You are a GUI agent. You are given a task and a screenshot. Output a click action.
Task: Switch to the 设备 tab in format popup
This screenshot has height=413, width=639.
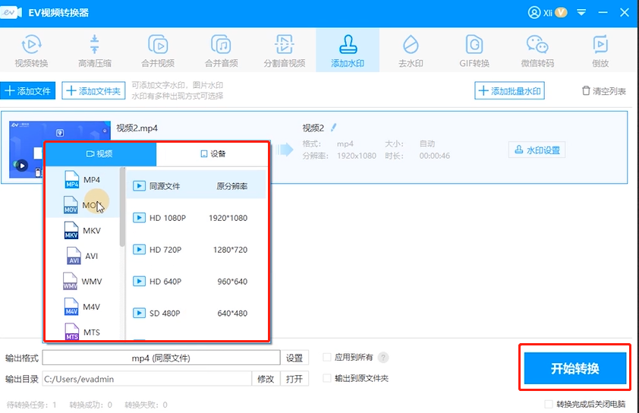(213, 153)
